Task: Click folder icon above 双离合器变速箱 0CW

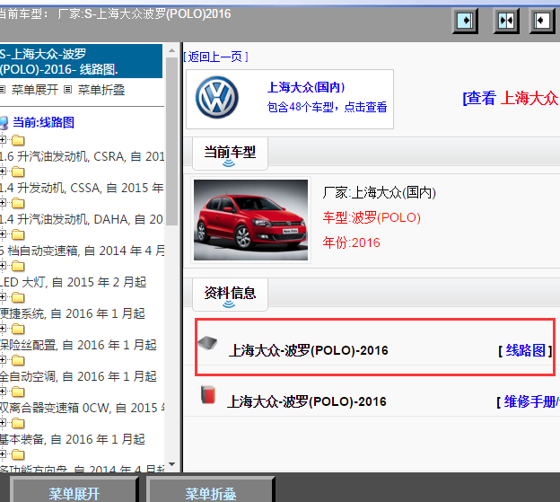Action: tap(18, 392)
